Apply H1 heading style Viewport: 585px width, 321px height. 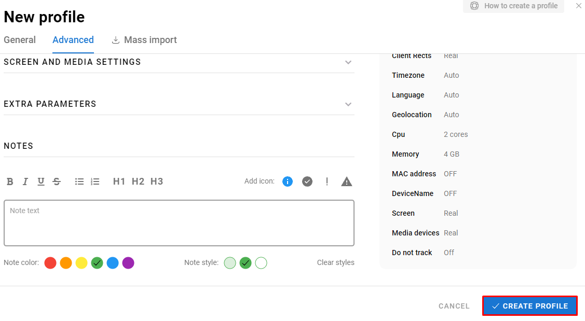click(119, 182)
